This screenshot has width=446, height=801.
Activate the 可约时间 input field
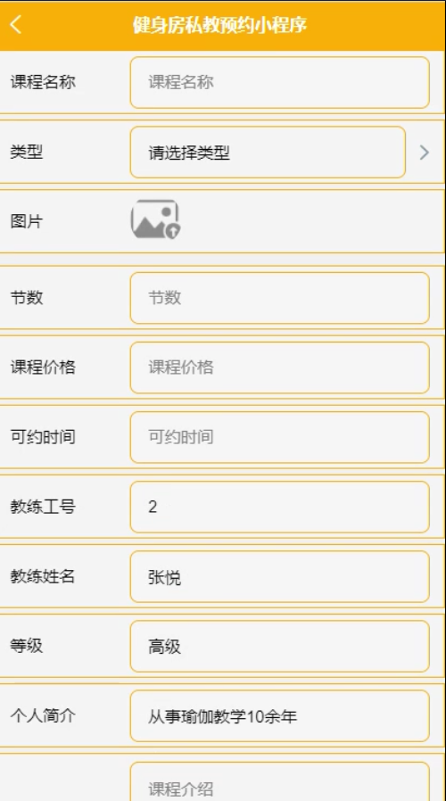tap(279, 437)
